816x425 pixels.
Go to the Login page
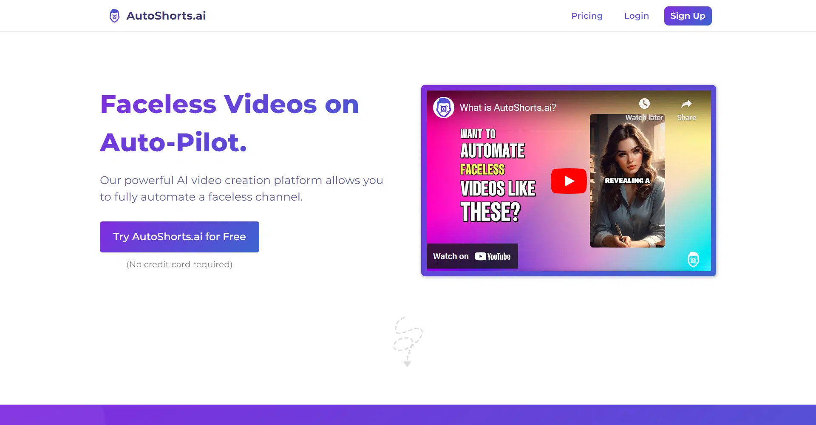(x=636, y=16)
